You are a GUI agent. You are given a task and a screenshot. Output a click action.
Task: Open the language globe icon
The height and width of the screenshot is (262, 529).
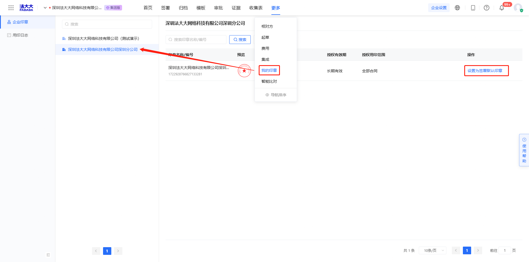pyautogui.click(x=457, y=8)
